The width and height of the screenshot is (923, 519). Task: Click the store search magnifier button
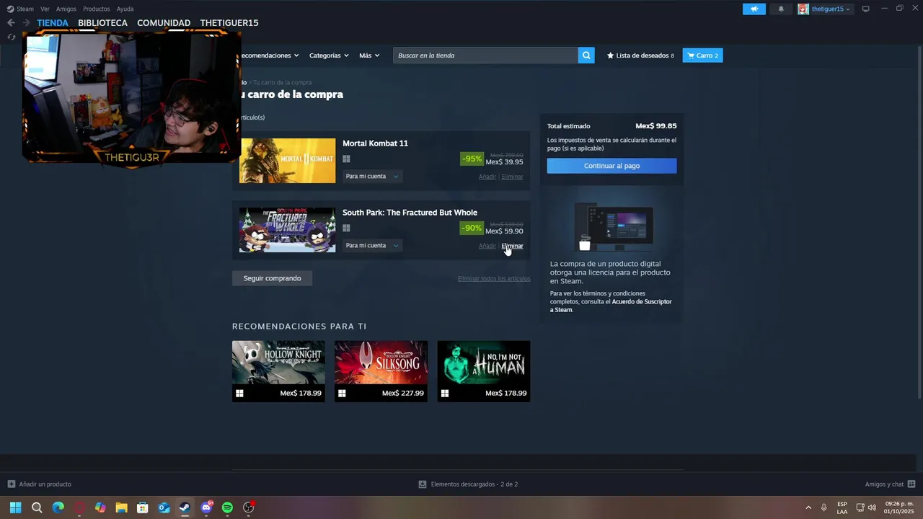coord(586,56)
